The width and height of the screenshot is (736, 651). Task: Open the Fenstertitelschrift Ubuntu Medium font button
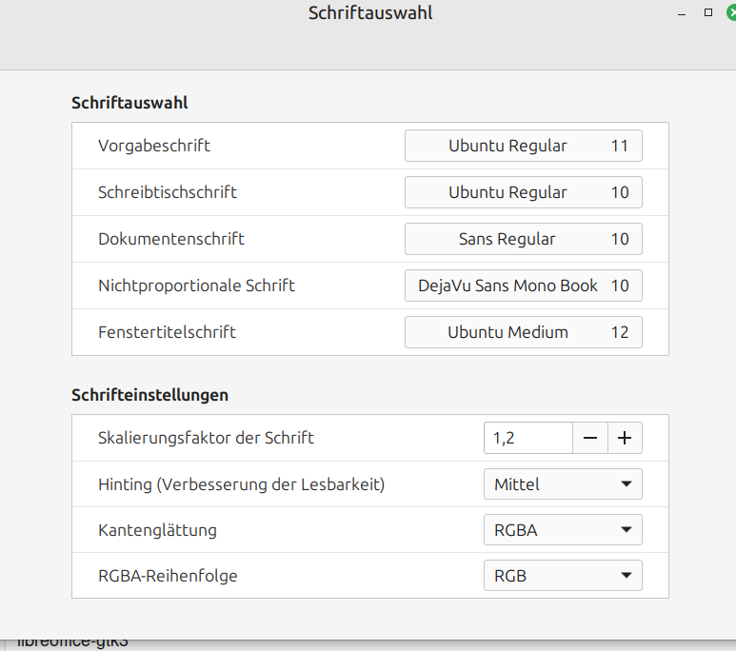pos(523,332)
